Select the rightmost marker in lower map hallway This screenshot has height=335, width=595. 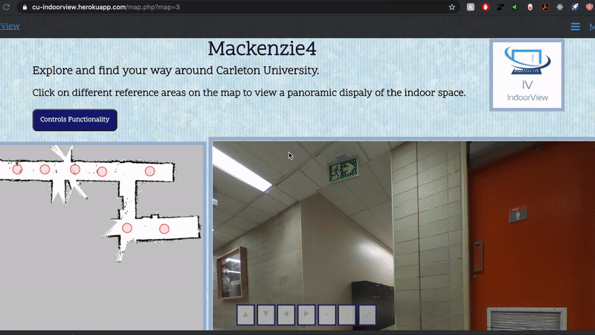[164, 229]
